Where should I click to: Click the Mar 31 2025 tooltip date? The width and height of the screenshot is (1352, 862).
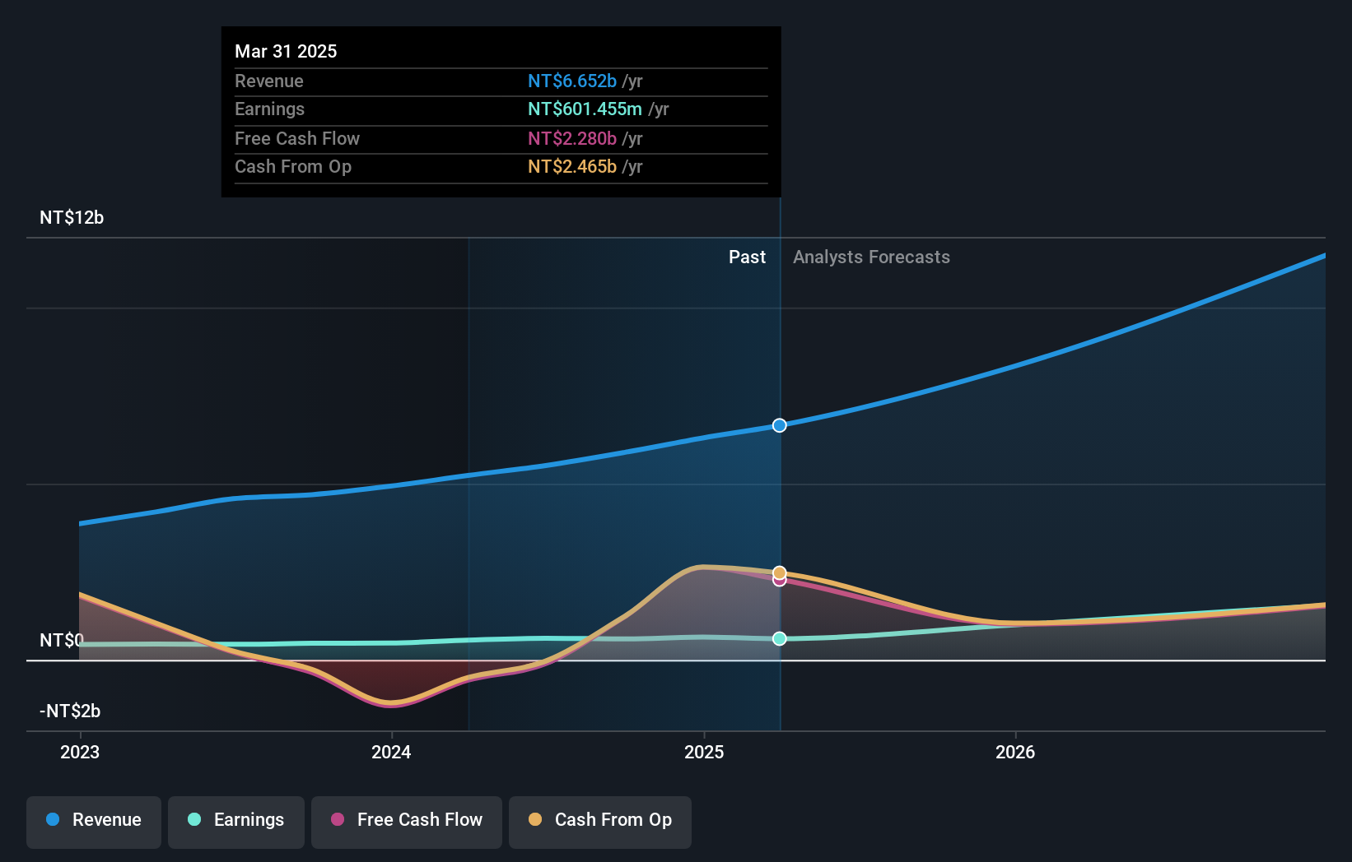pyautogui.click(x=286, y=51)
